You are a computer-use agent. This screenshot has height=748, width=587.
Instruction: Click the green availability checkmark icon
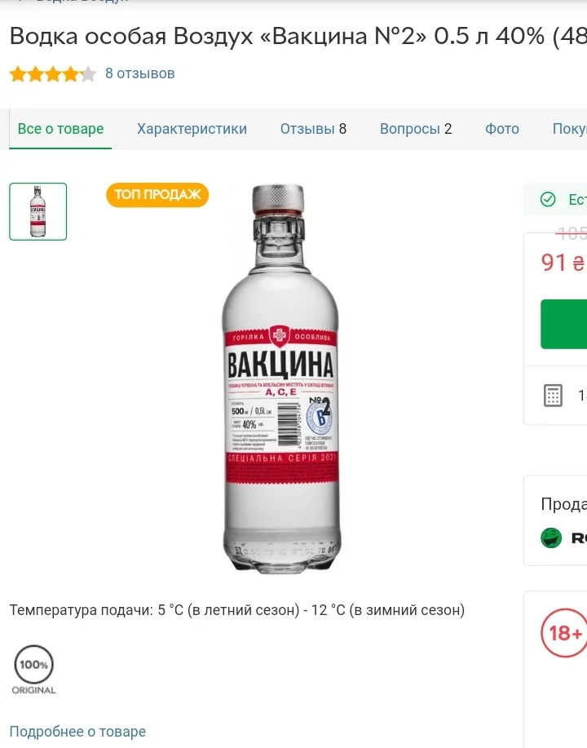click(549, 200)
